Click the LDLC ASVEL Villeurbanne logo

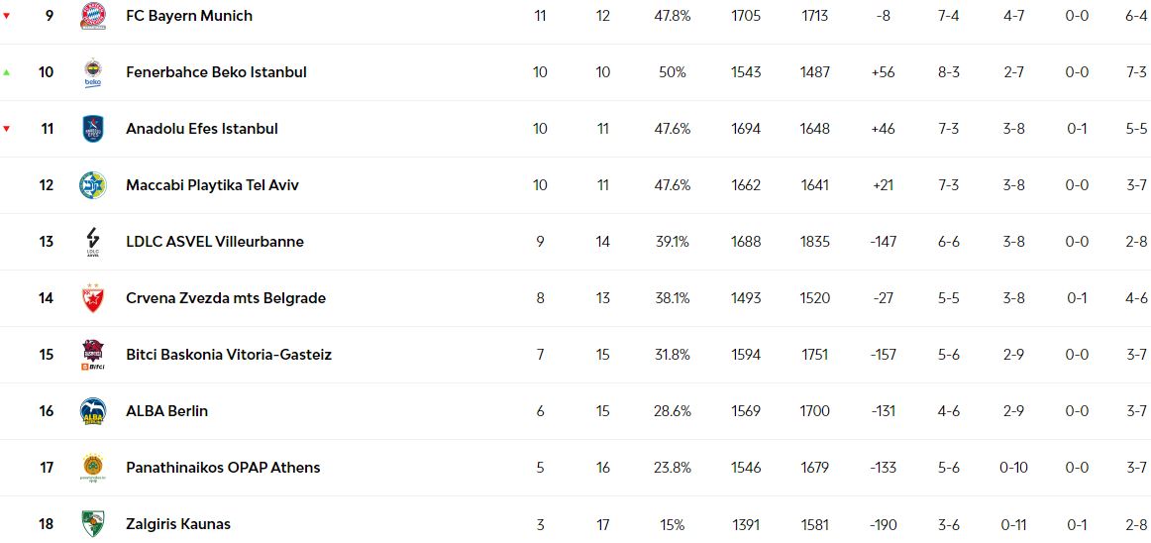(93, 242)
